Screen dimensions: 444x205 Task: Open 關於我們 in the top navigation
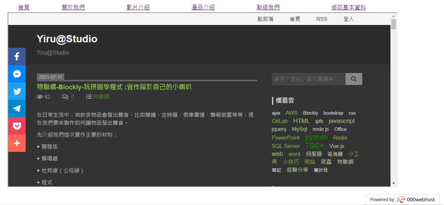(x=73, y=7)
